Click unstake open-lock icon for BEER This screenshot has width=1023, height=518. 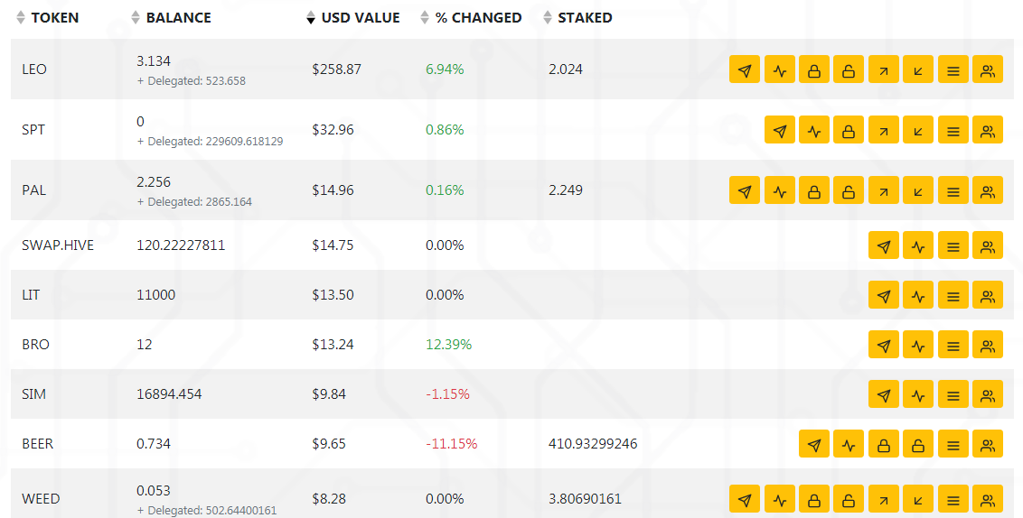[x=918, y=444]
